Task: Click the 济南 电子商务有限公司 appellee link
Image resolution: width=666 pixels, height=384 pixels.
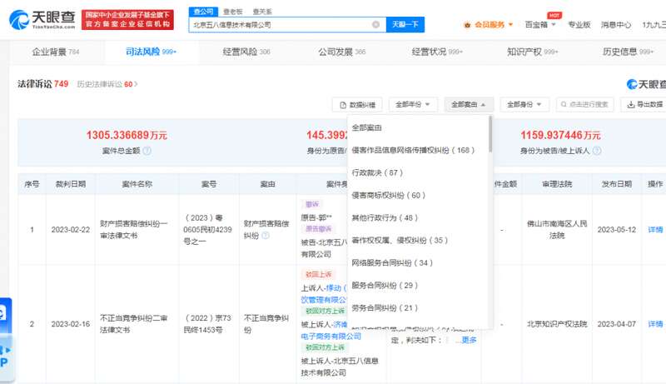Action: coord(331,336)
